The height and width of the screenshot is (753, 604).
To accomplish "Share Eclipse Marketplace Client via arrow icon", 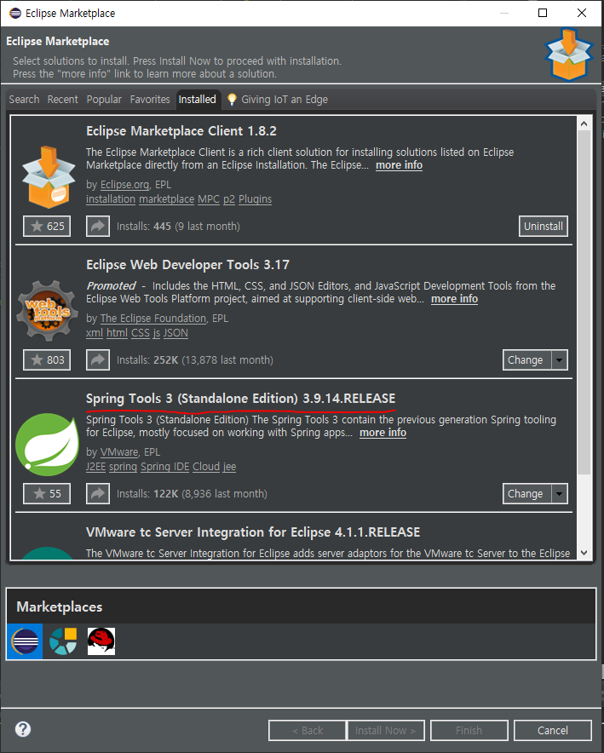I will point(98,227).
